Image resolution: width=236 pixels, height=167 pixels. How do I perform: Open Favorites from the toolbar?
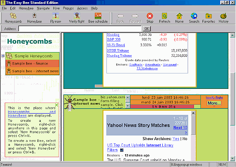pos(209,18)
